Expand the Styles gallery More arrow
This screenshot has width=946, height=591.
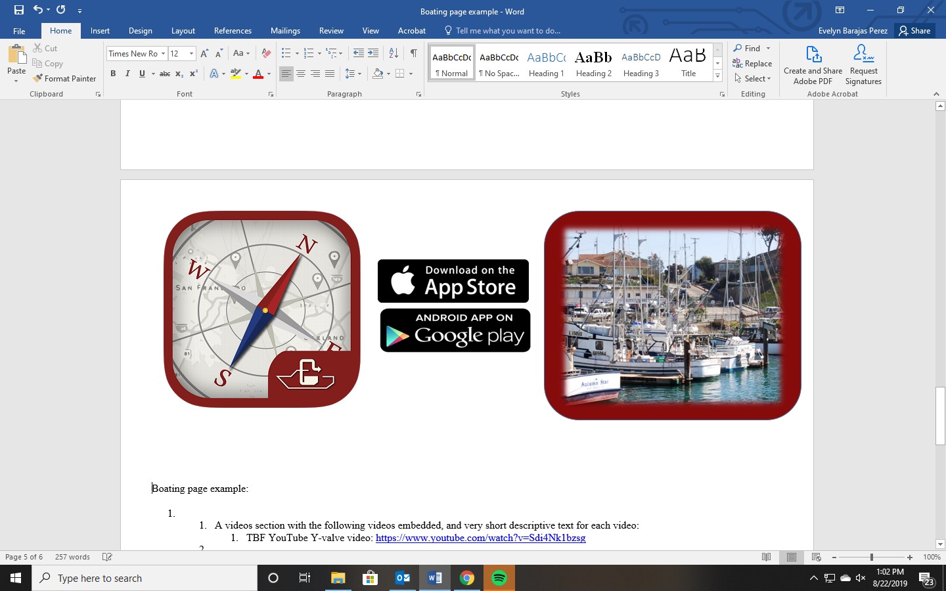click(717, 77)
